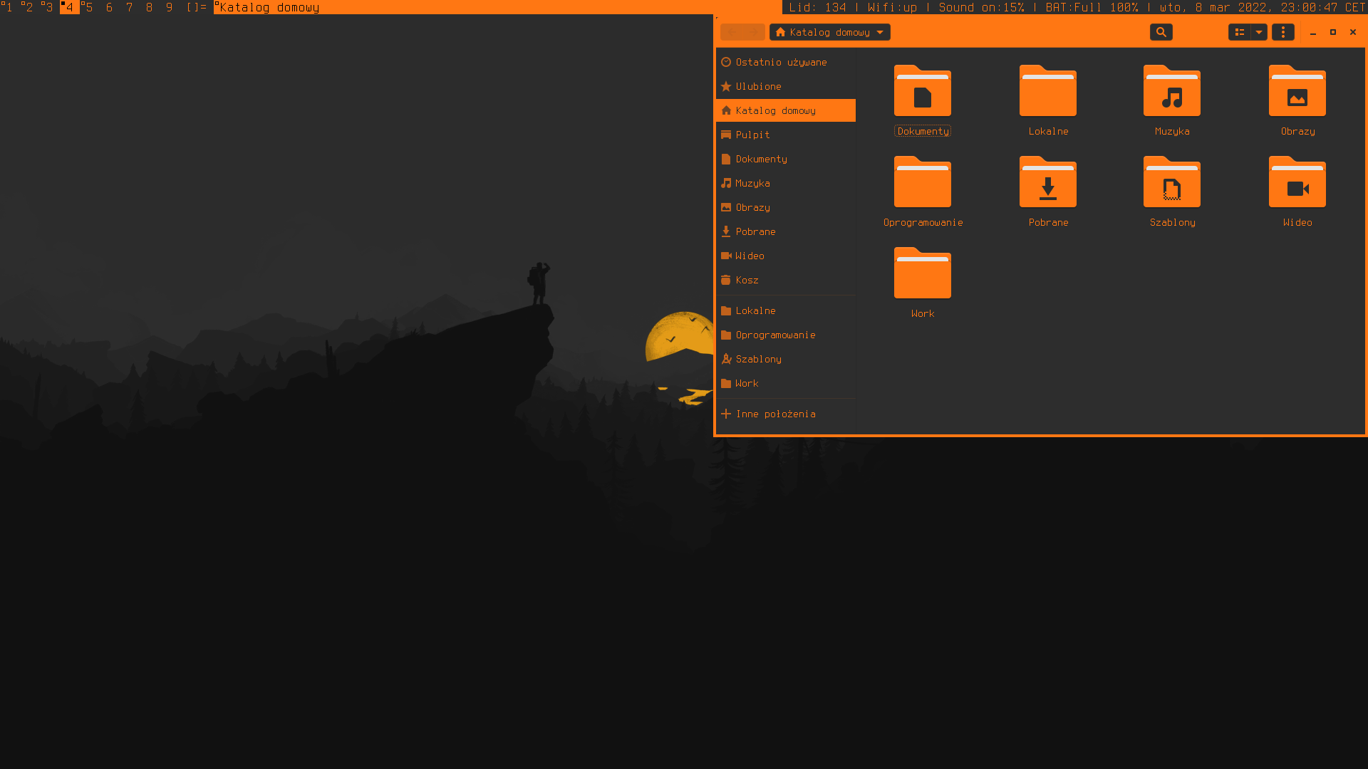Open the Obrazy folder icon
This screenshot has width=1368, height=769.
click(x=1297, y=92)
